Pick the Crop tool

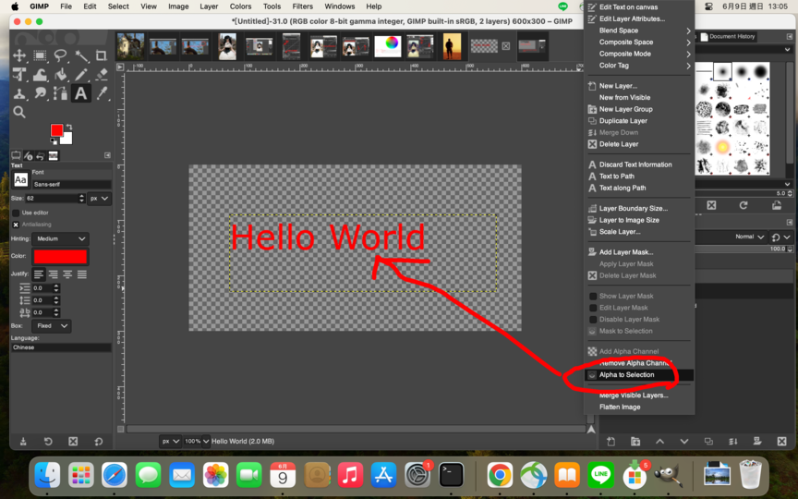(102, 56)
